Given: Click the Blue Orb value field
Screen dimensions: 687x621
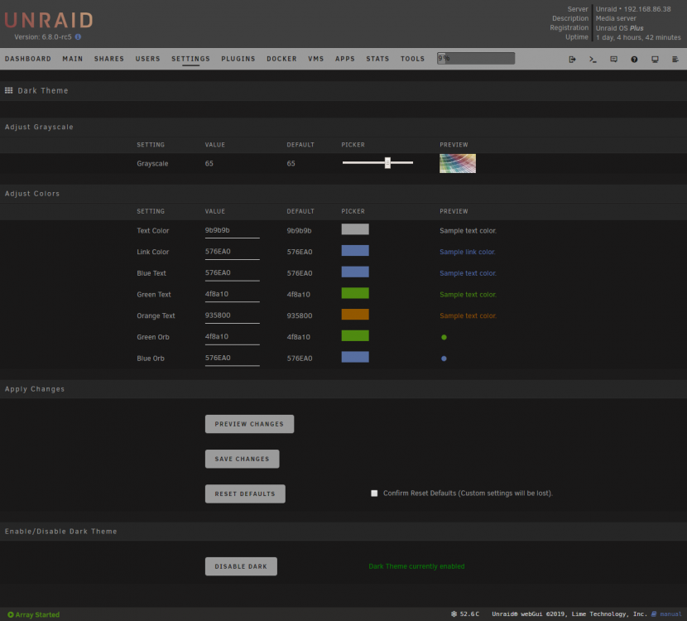Looking at the screenshot, I should (x=233, y=359).
